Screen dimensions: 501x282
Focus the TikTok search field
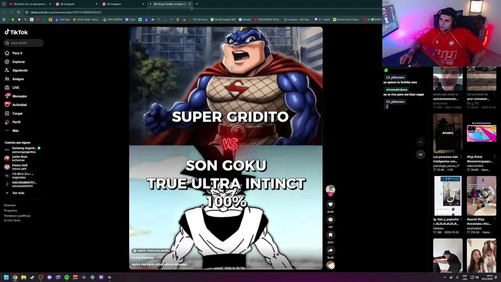24,43
